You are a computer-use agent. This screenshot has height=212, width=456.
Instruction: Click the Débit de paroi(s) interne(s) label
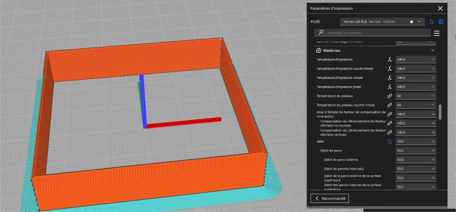pyautogui.click(x=344, y=169)
